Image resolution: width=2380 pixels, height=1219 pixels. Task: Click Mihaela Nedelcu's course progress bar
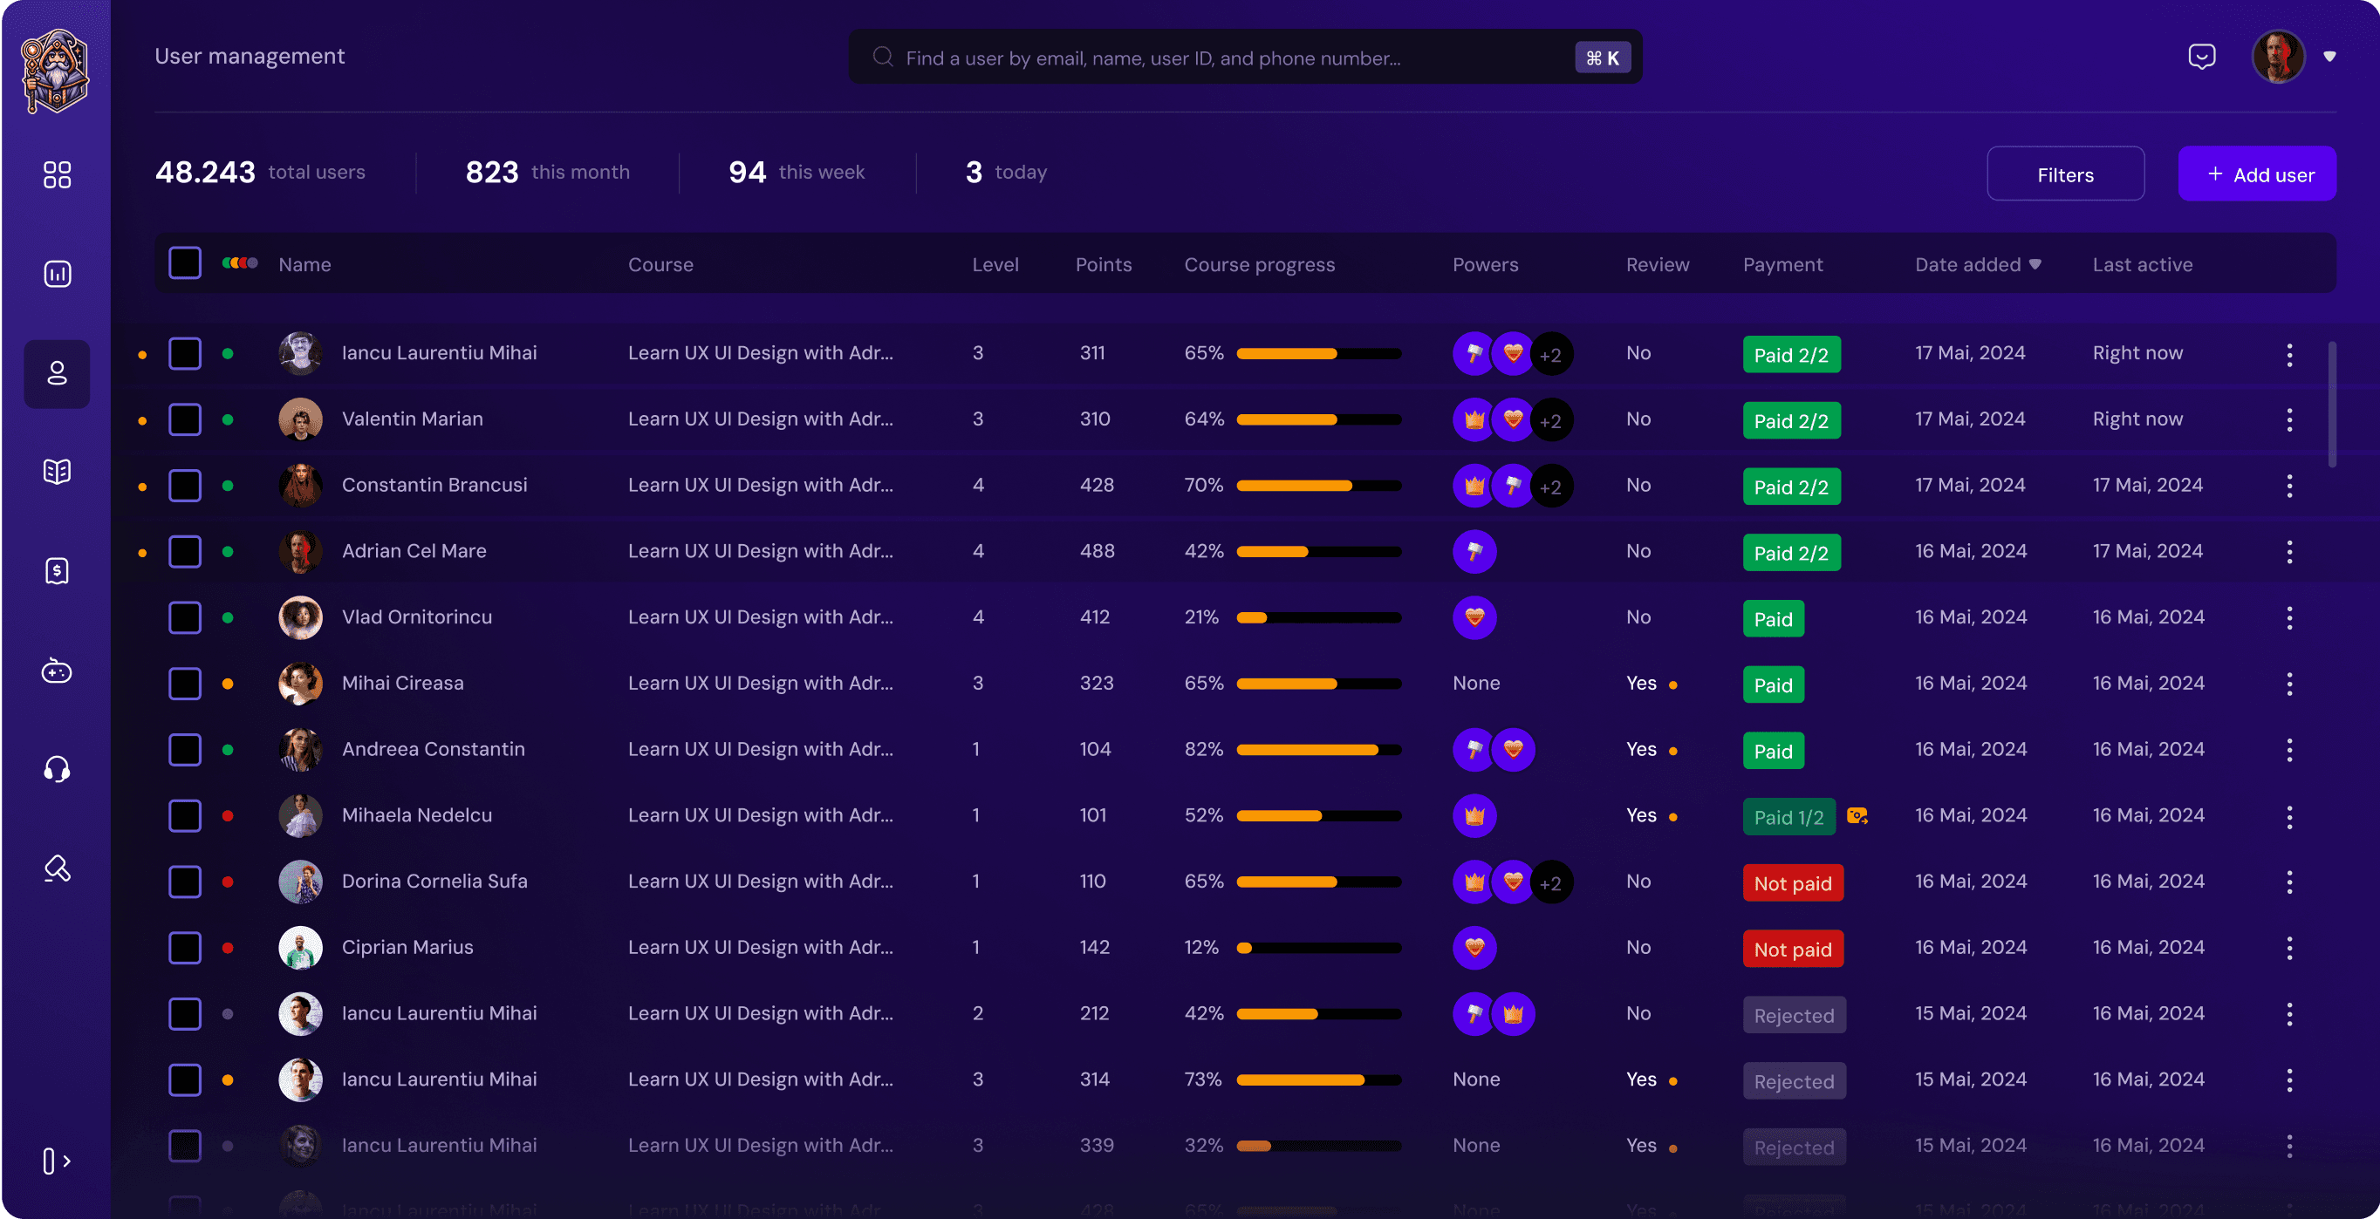[1319, 815]
